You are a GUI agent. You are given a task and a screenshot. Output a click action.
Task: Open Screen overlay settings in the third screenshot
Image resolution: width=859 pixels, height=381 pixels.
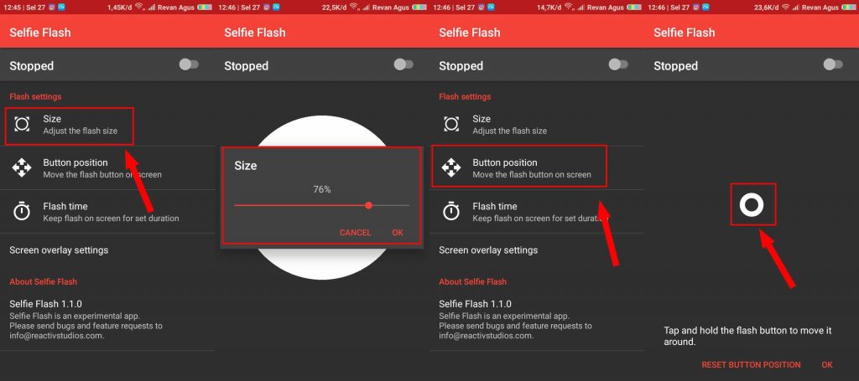point(488,250)
